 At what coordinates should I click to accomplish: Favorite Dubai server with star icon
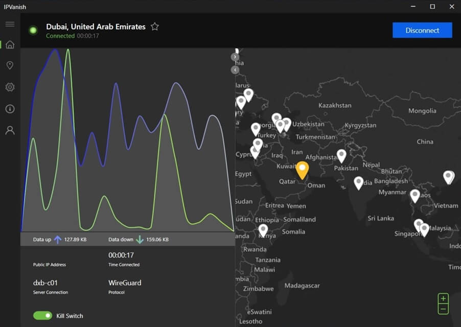[155, 27]
